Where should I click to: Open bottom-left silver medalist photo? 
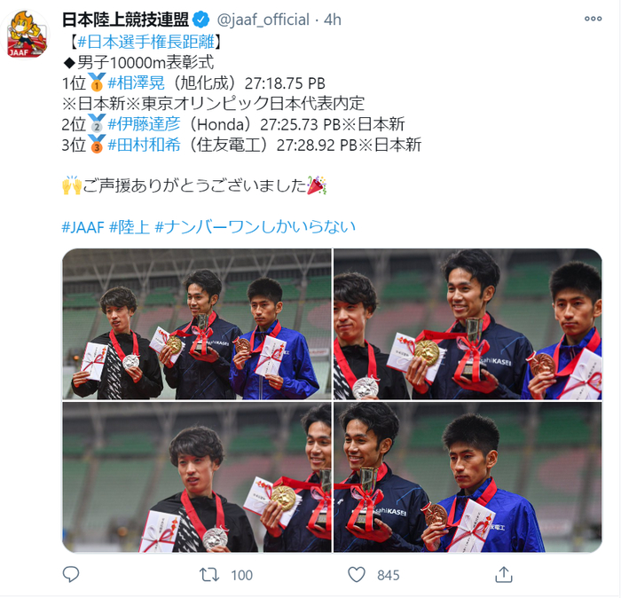tap(197, 476)
